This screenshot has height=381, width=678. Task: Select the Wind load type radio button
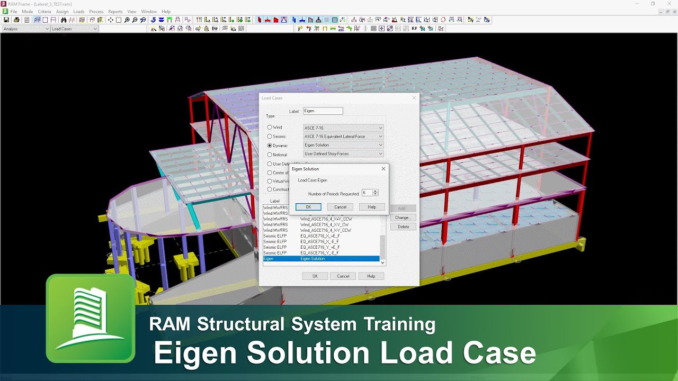[x=270, y=128]
